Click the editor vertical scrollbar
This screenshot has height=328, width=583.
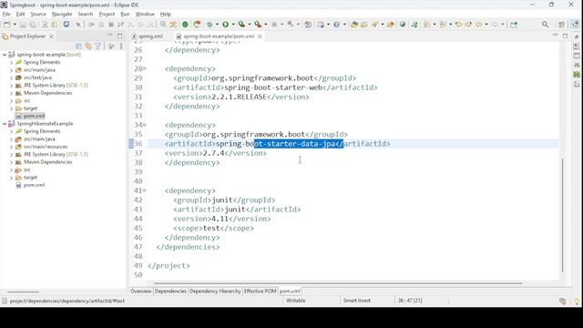(563, 215)
